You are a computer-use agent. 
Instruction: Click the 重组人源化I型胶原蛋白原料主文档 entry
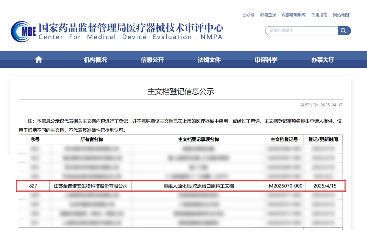[x=198, y=186]
